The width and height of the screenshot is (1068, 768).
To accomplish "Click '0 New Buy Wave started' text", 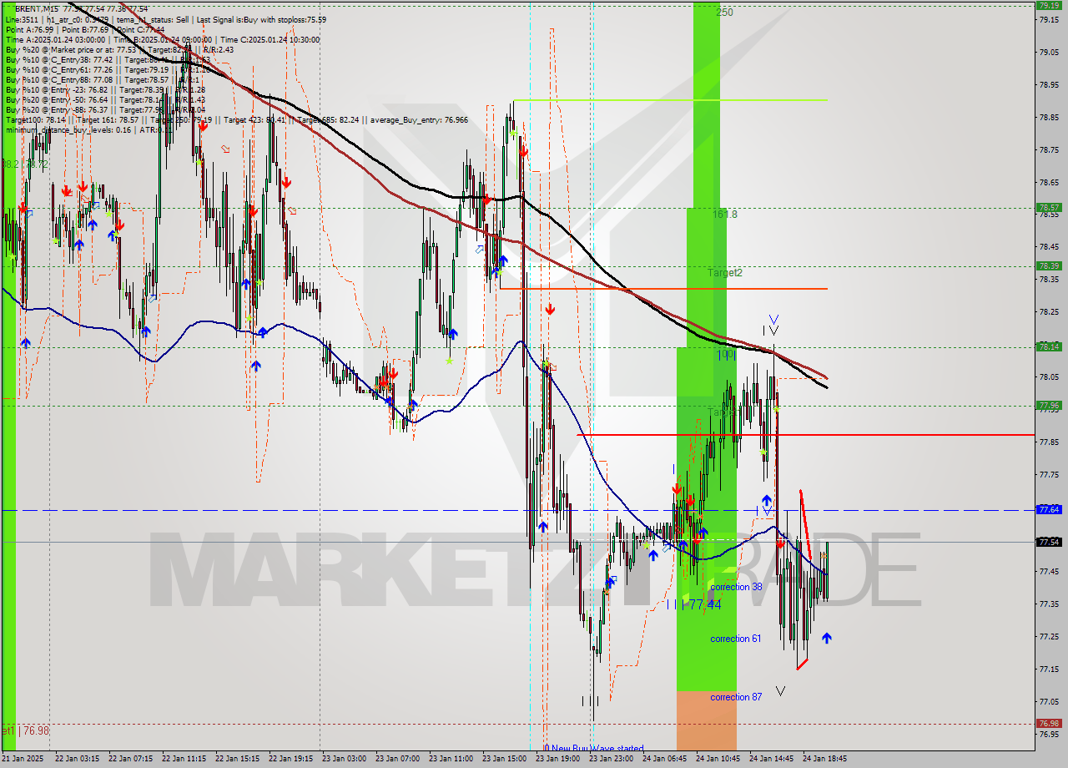I will (x=593, y=748).
